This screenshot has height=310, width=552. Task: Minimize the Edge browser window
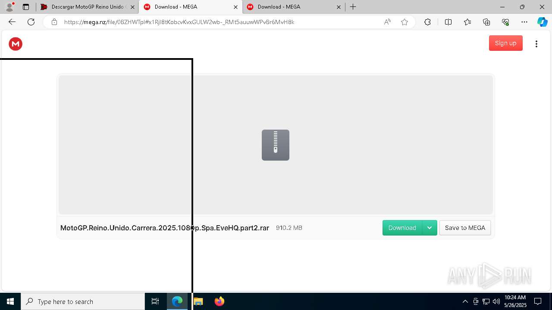tap(502, 7)
